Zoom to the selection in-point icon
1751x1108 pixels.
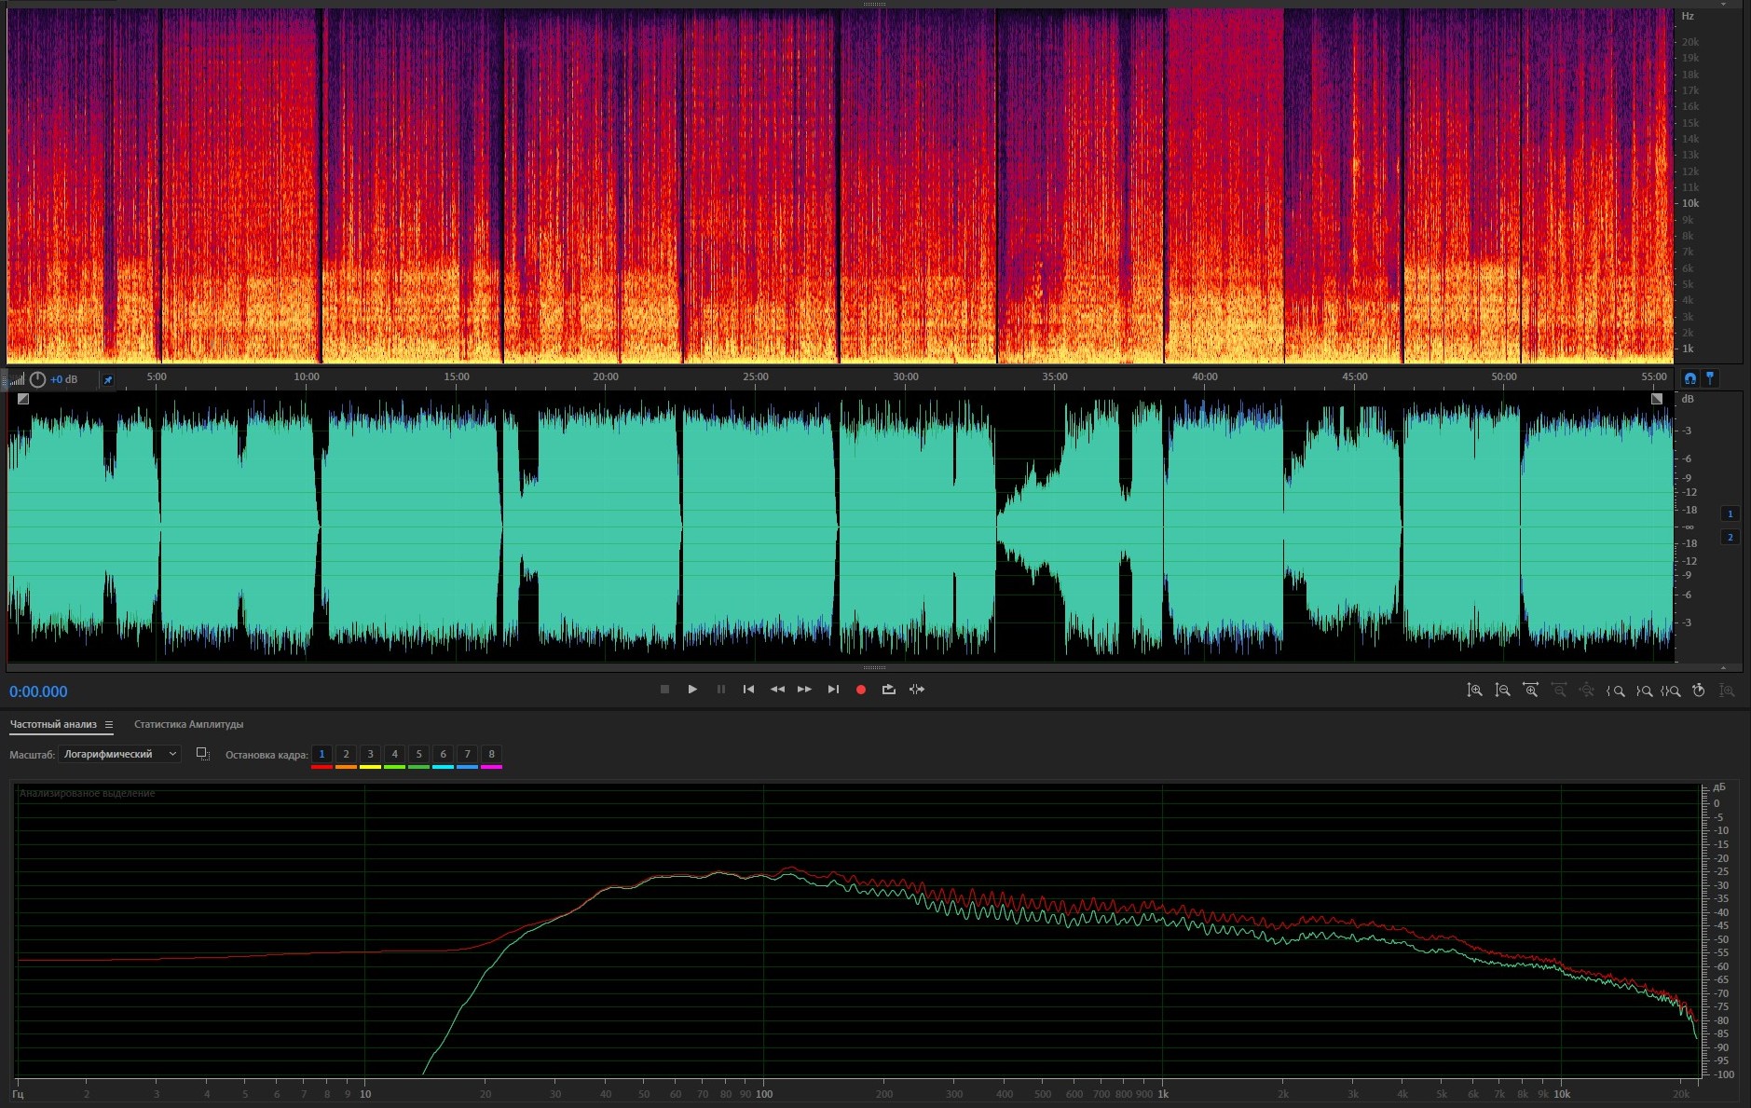click(1616, 691)
